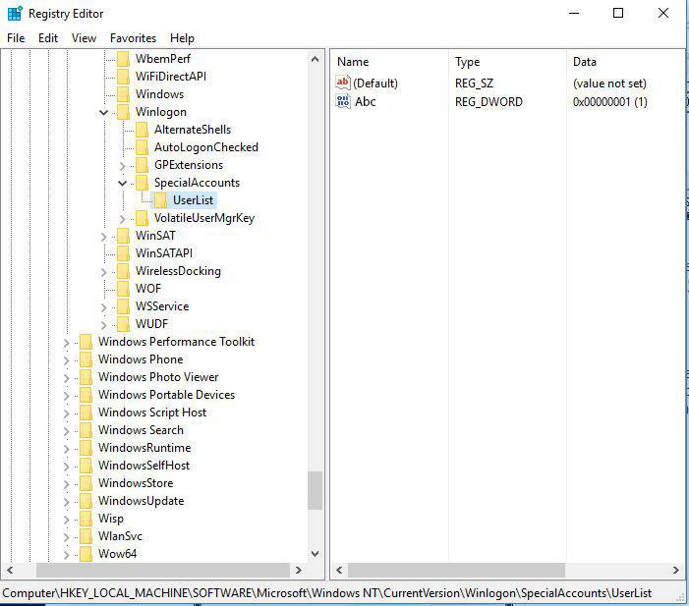Click the WinSATAPI folder icon
This screenshot has width=689, height=606.
(x=124, y=253)
